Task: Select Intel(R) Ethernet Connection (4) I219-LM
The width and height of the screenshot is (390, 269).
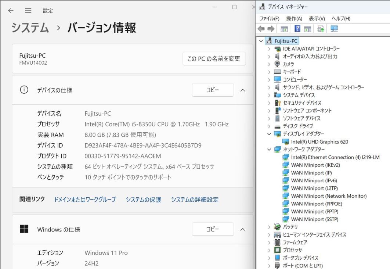Action: tap(335, 157)
